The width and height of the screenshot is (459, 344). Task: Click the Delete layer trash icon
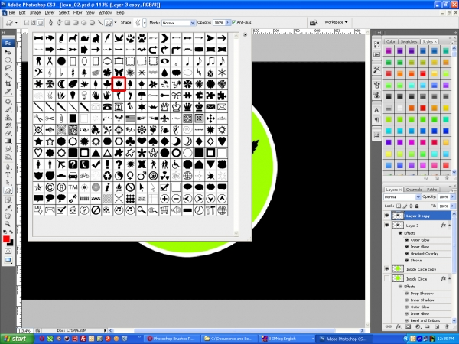(447, 326)
